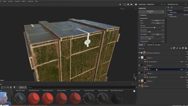The width and height of the screenshot is (188, 106).
Task: Undock the Texture Set List panel
Action: 186,4
